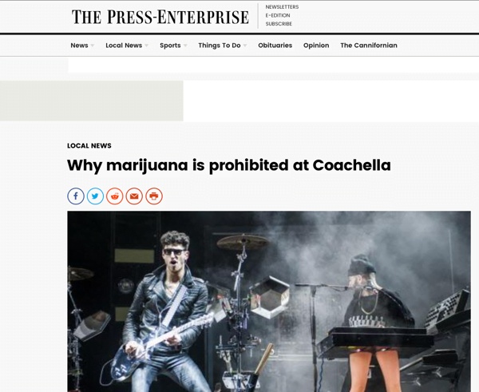
Task: Expand the Sports dropdown arrow
Action: [185, 46]
